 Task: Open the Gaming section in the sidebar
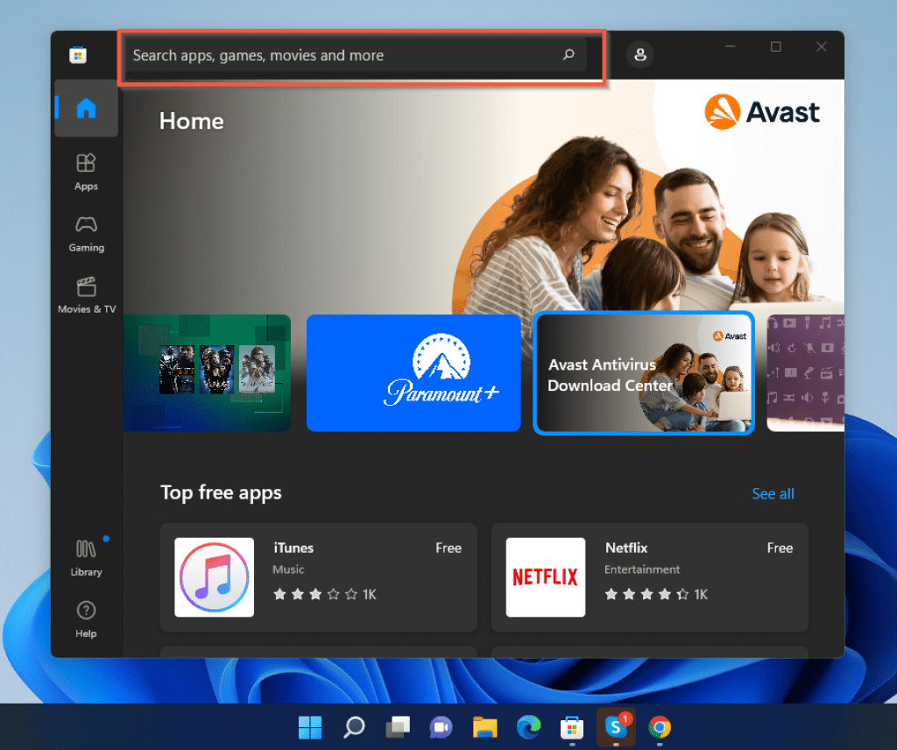point(87,233)
